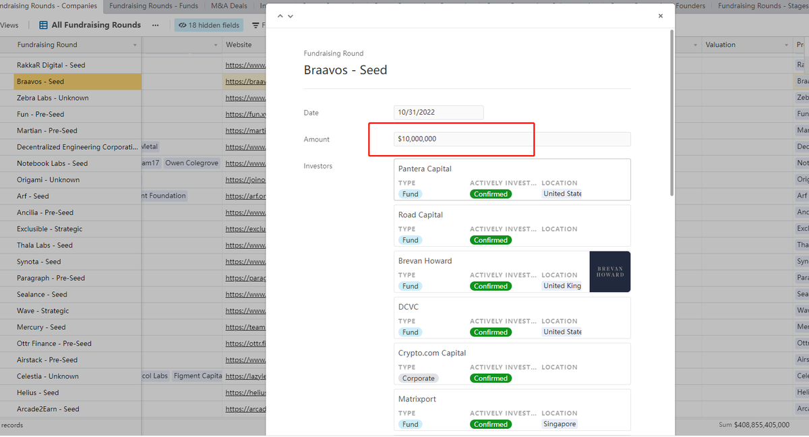Close the Braavos - Seed record panel
The image size is (809, 437).
pos(661,16)
